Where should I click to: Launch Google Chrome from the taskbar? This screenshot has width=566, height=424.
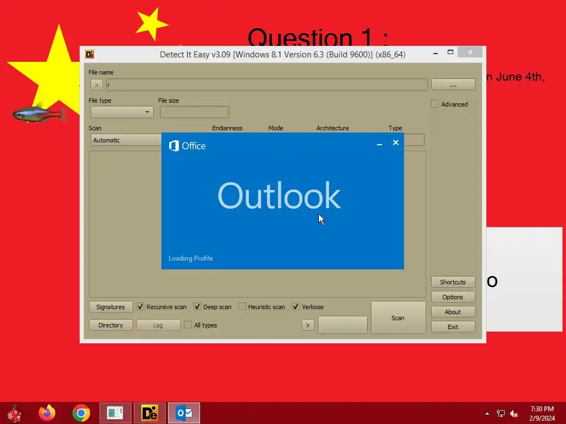pyautogui.click(x=81, y=413)
